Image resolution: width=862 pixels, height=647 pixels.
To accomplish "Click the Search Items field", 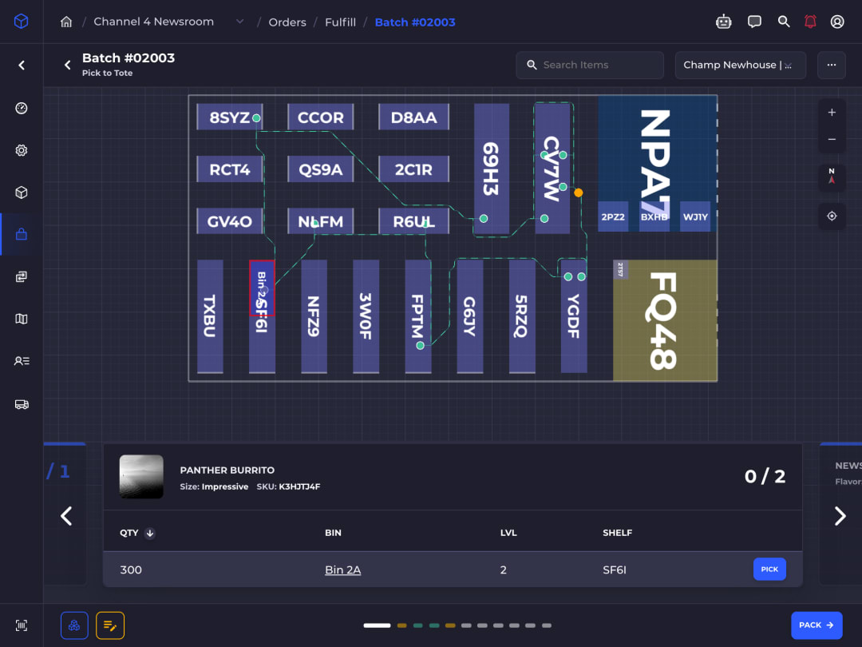I will (x=590, y=65).
